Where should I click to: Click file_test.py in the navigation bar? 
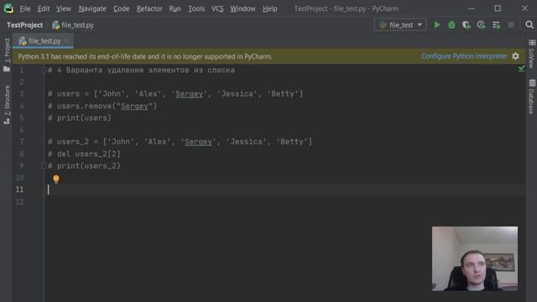point(73,25)
